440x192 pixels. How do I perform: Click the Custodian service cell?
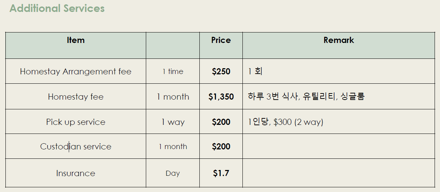coord(76,147)
